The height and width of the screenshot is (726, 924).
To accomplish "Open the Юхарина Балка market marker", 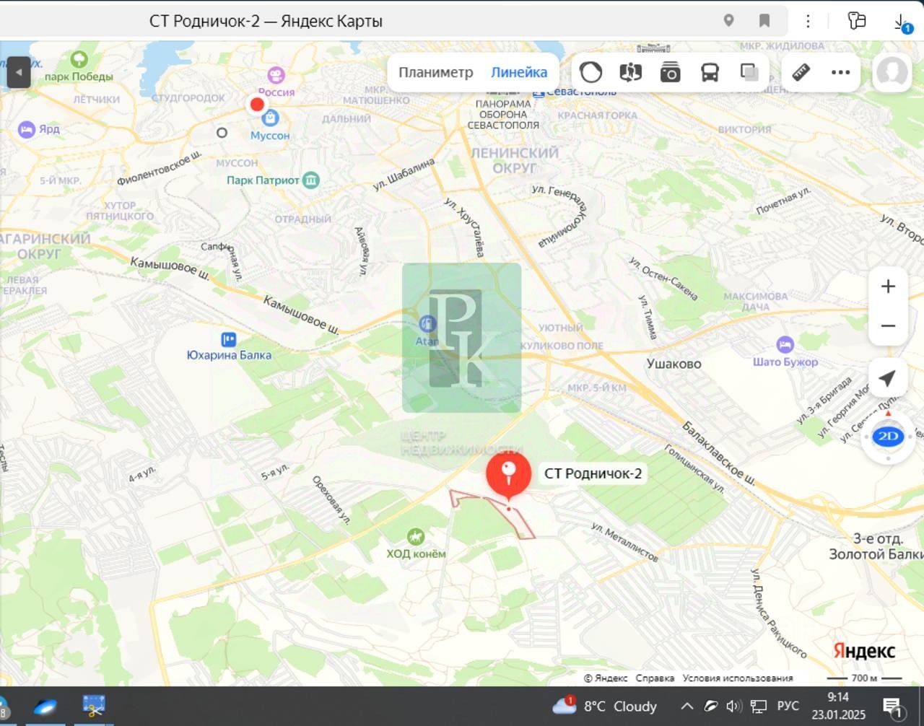I will click(229, 339).
